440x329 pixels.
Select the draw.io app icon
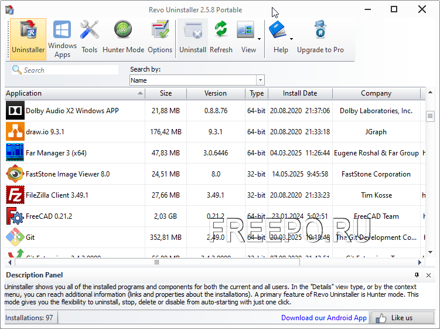point(15,132)
